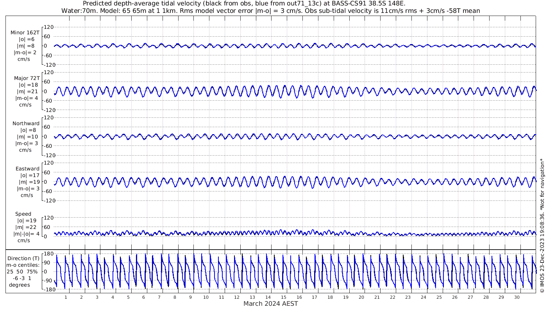
Task: Click the '|o| =18' value in Major panel
Action: 28,85
